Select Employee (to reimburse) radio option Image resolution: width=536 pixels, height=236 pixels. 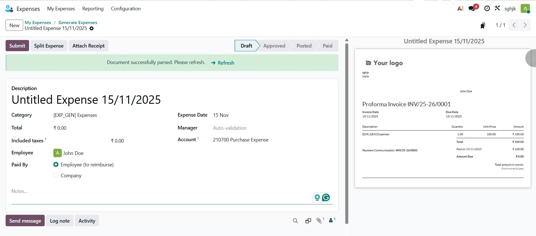tap(56, 165)
